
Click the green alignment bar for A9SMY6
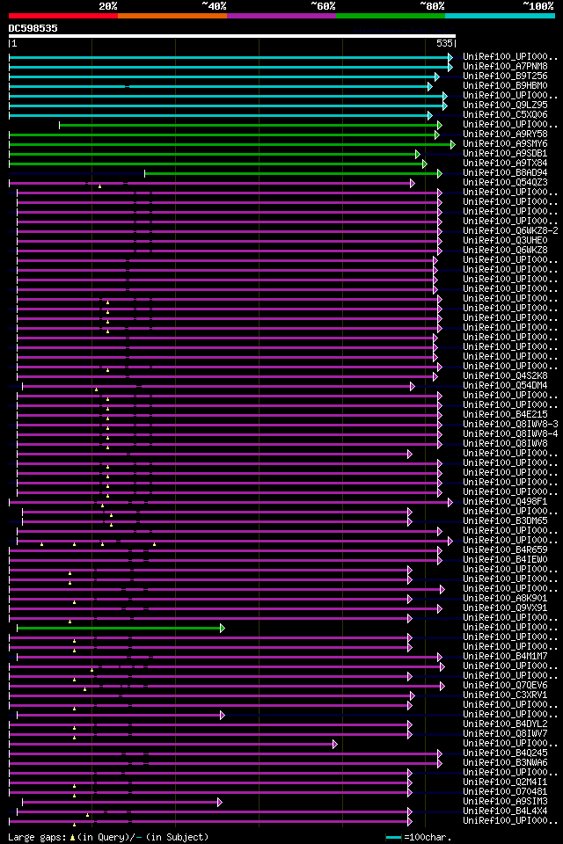pyautogui.click(x=231, y=144)
